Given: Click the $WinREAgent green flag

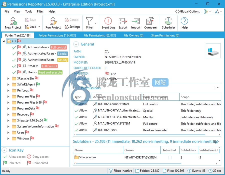Looking at the screenshot, I should (38, 84).
